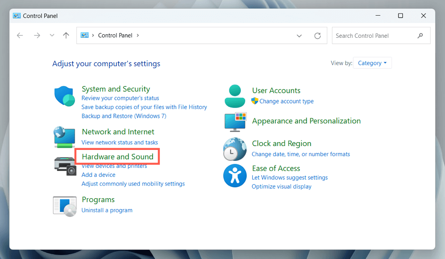Expand the chevron after Control Panel breadcrumb
Screen dimensions: 445x259
pos(138,36)
